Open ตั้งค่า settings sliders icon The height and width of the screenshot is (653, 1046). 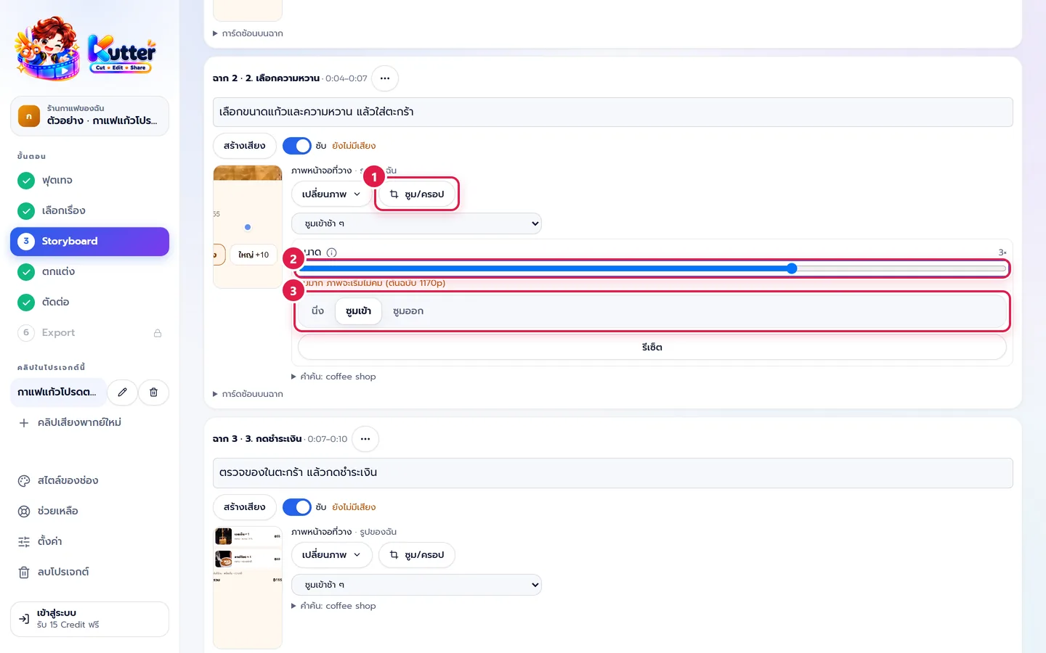coord(40,541)
